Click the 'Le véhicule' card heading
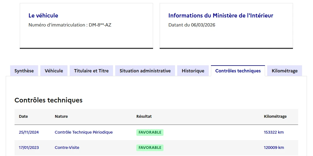Viewport: 313px width, 156px height. click(x=43, y=16)
